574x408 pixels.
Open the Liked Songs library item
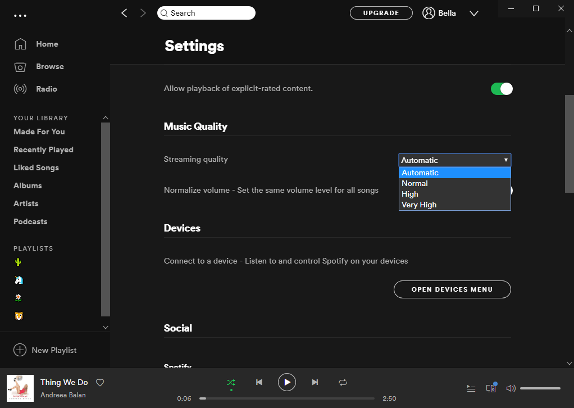pos(36,167)
